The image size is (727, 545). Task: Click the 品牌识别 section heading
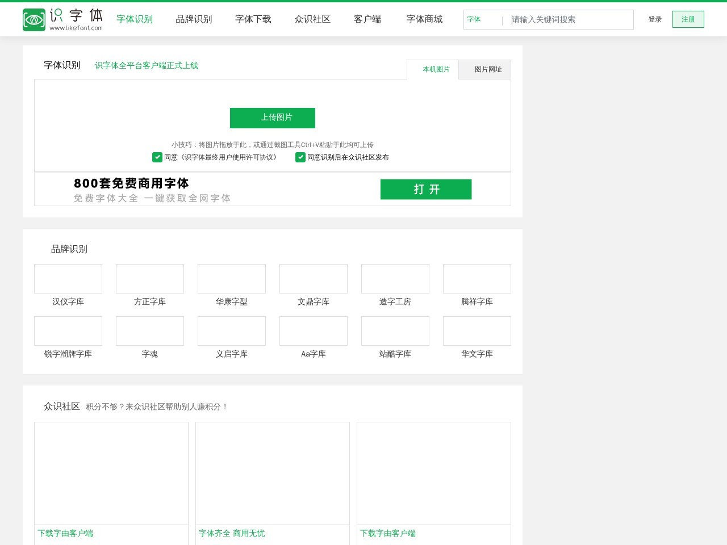click(69, 249)
